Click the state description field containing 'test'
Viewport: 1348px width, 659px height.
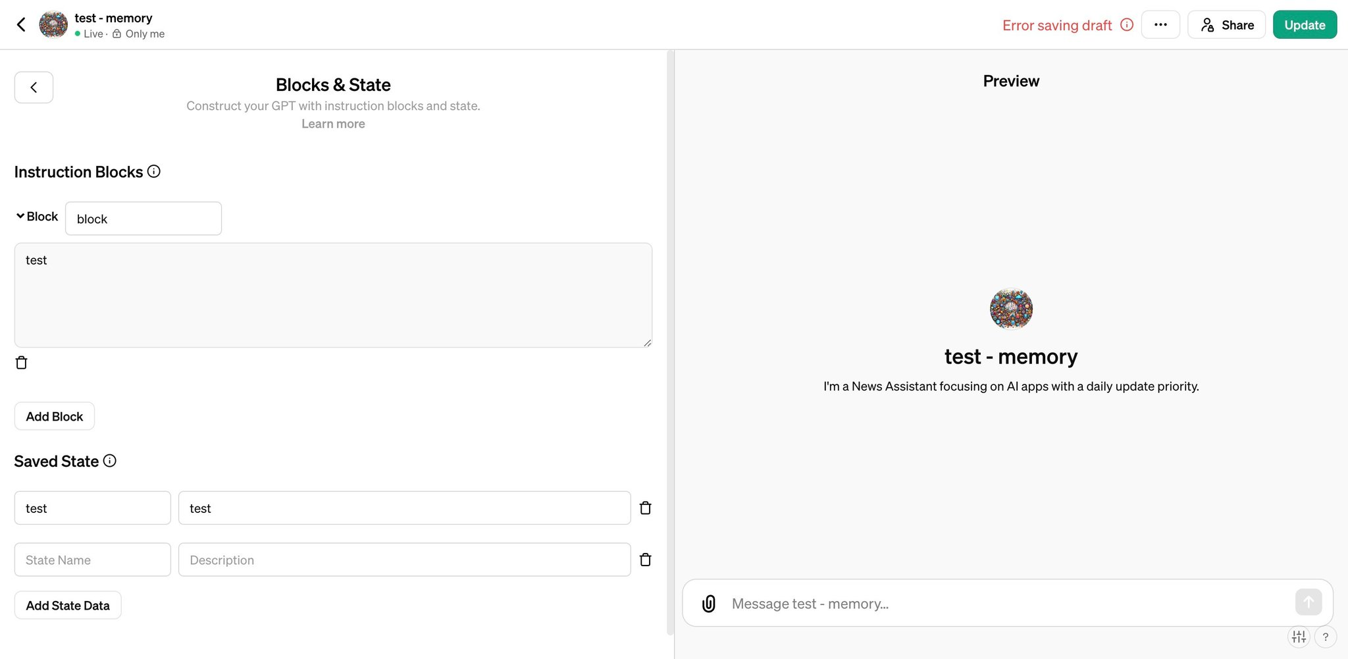tap(404, 508)
